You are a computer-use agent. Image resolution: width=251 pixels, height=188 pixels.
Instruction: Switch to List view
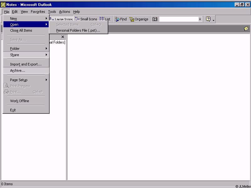pyautogui.click(x=105, y=19)
